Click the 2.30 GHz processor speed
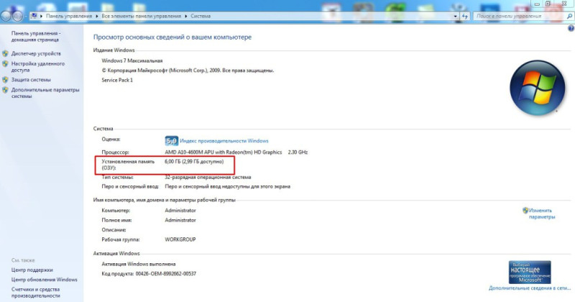Image resolution: width=575 pixels, height=302 pixels. coord(298,152)
